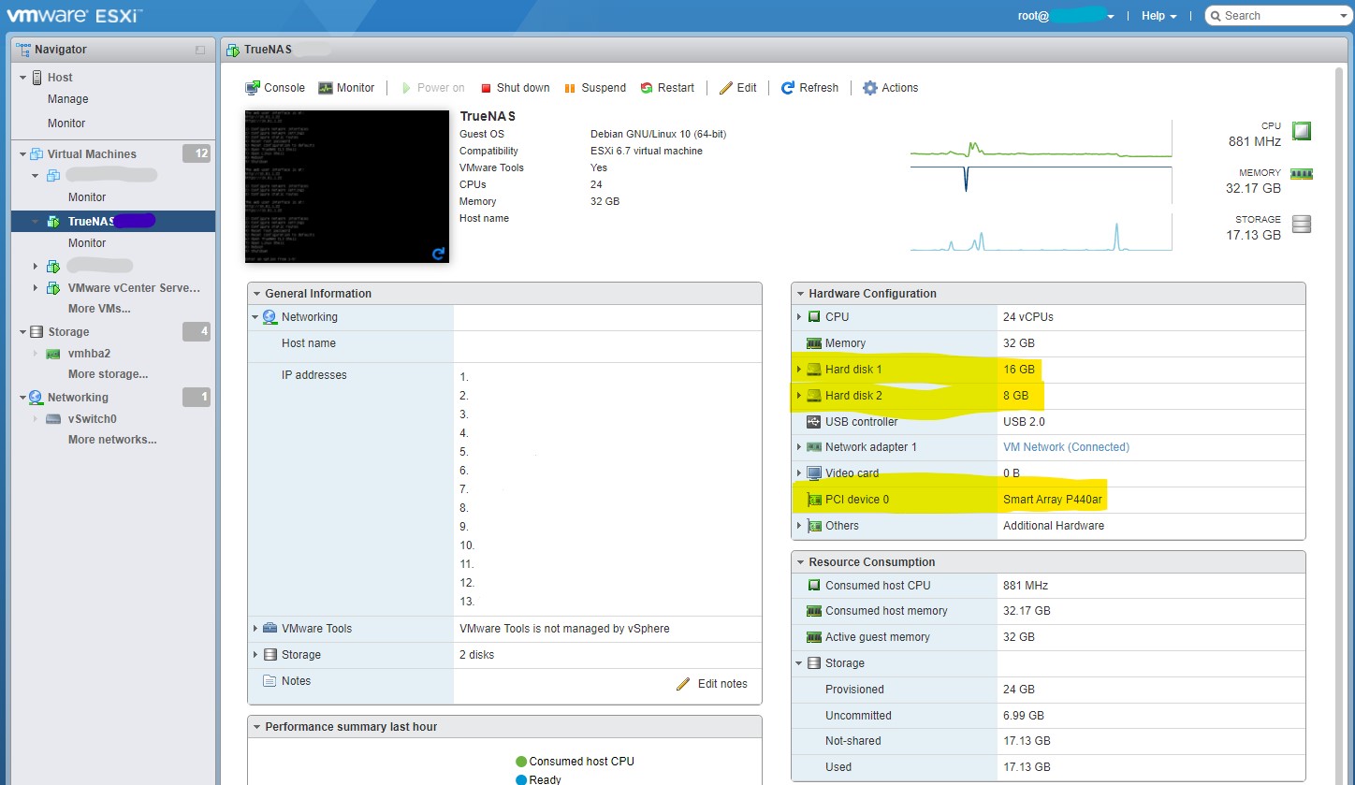Open VM Network (Connected) link
Image resolution: width=1355 pixels, height=785 pixels.
click(1066, 447)
